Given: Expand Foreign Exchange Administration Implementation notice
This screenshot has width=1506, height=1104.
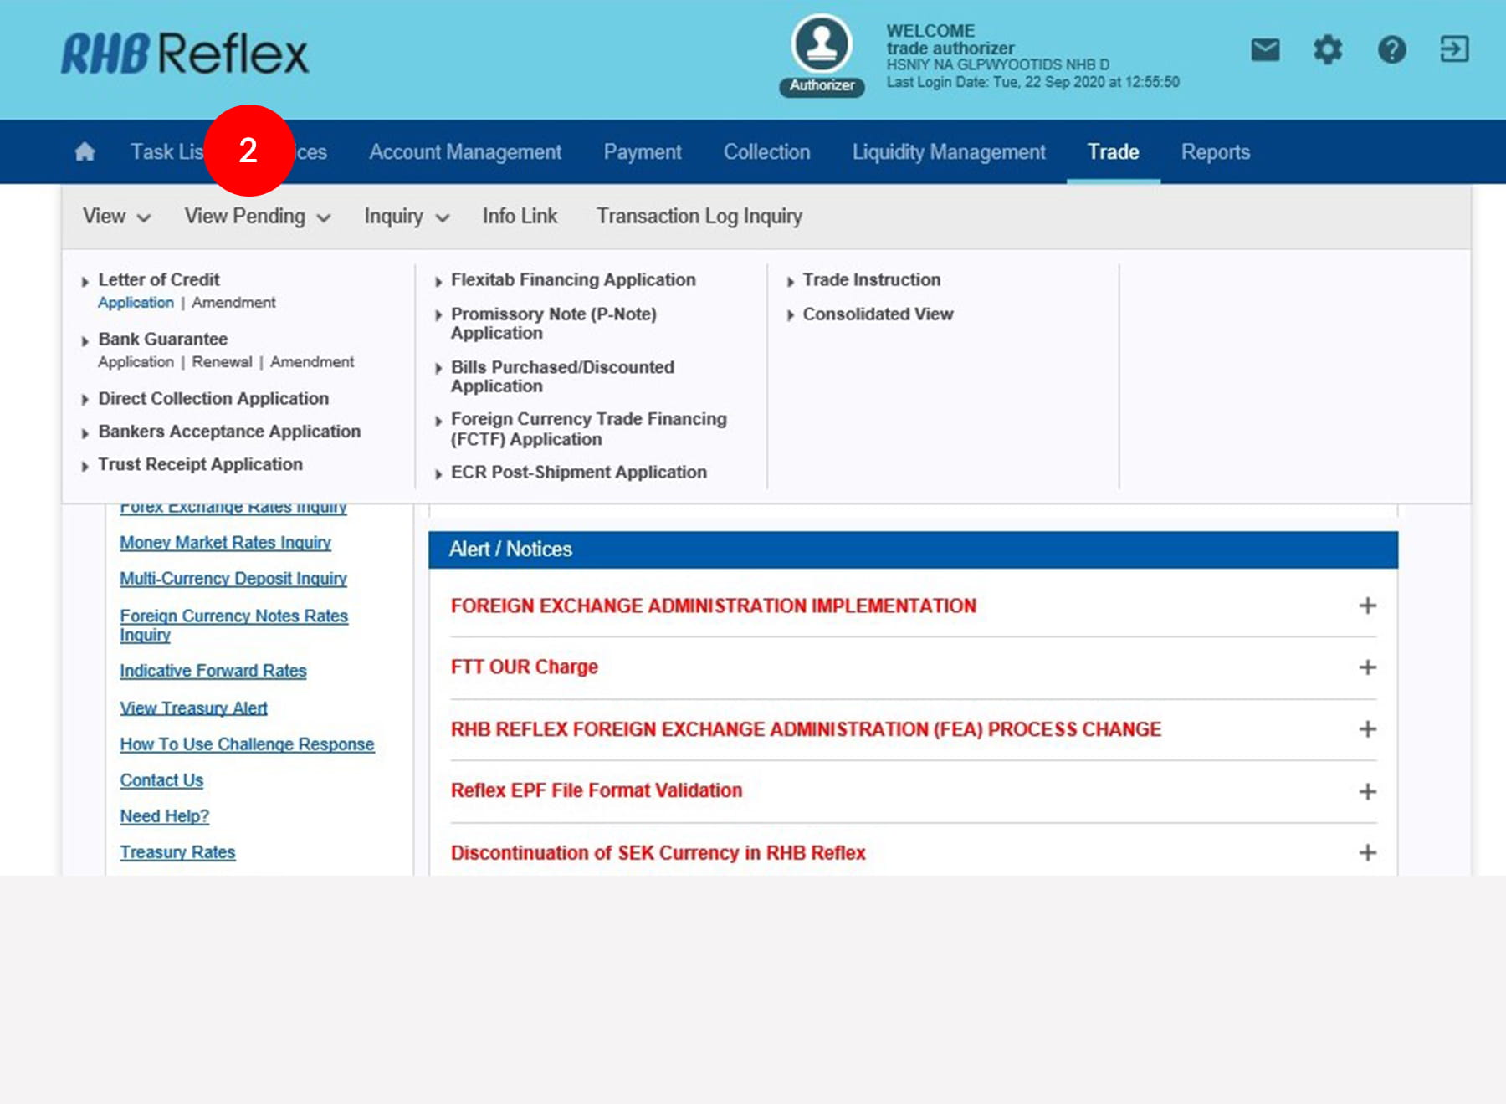Looking at the screenshot, I should click(1367, 606).
